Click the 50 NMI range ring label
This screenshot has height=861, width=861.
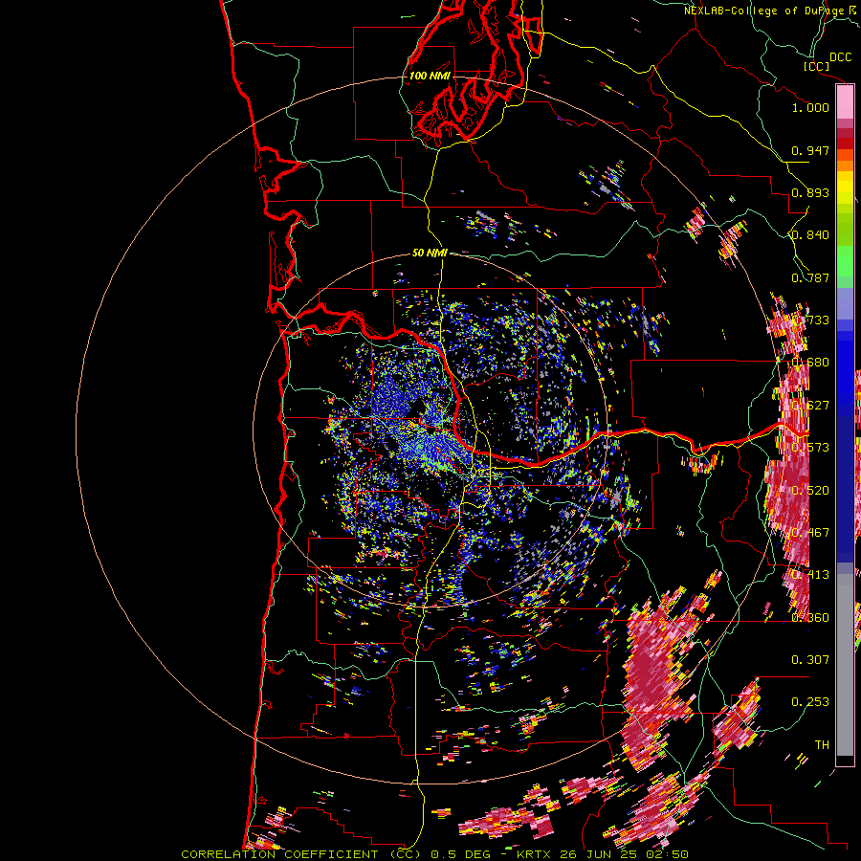(430, 254)
